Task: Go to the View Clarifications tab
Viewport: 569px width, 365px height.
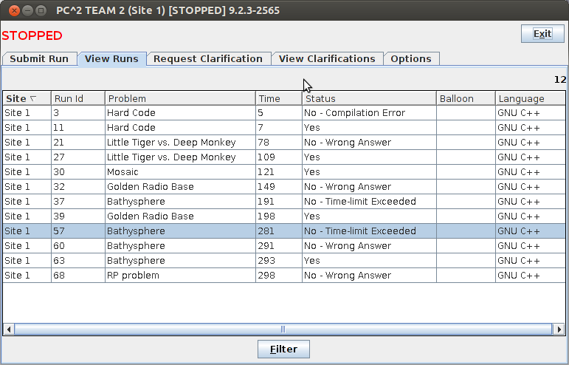Action: pos(327,59)
